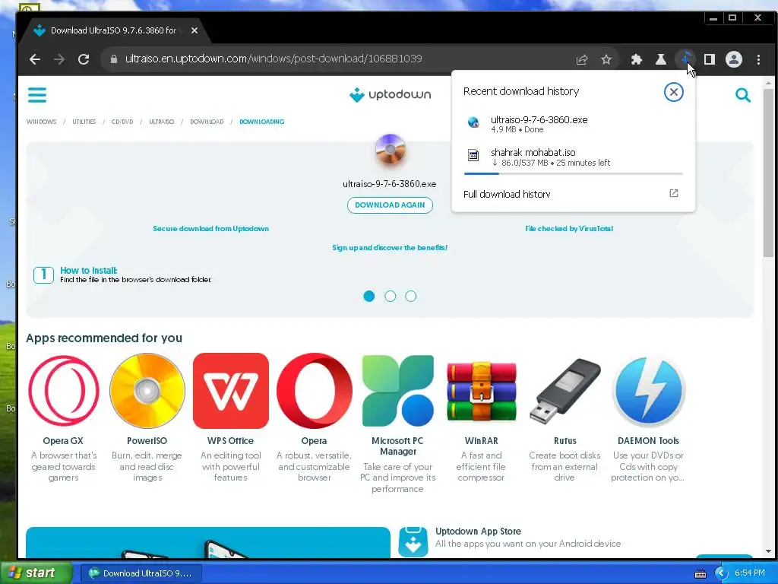The height and width of the screenshot is (584, 778).
Task: Click the UltraISO disc icon
Action: coord(390,151)
